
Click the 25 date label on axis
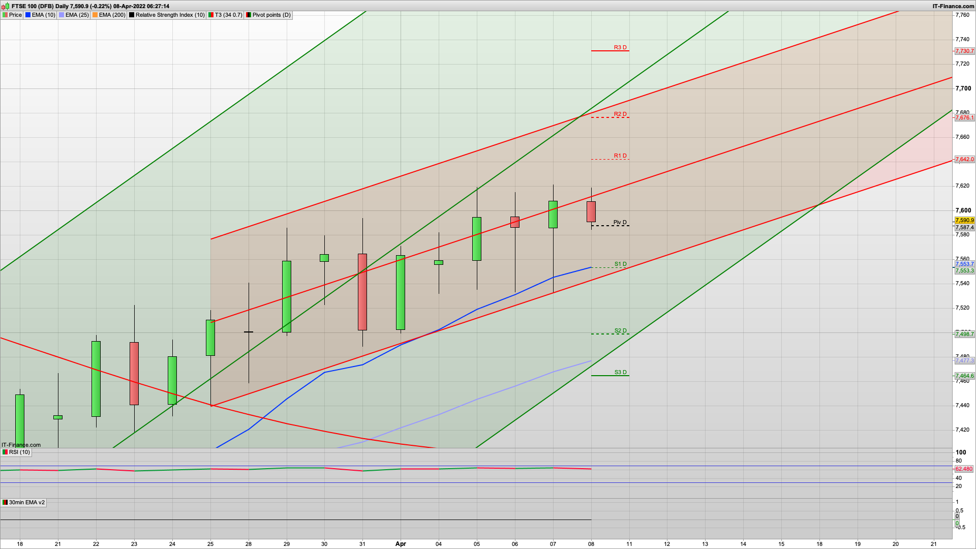point(210,544)
